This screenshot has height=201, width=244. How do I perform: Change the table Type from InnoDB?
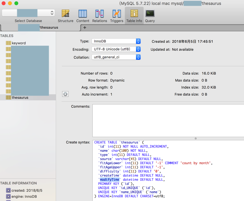[x=116, y=41]
